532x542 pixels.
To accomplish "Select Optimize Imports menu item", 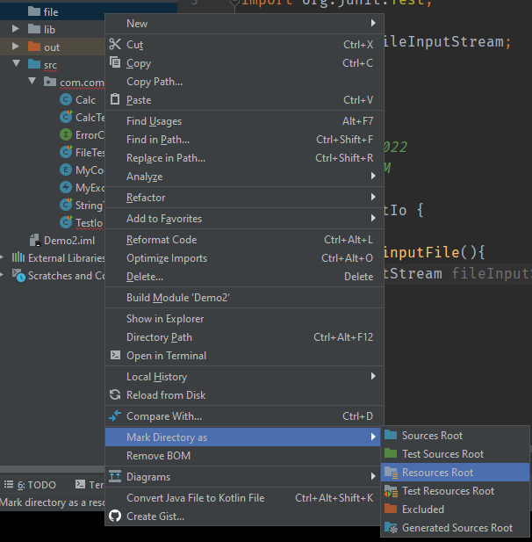I will pyautogui.click(x=245, y=258).
